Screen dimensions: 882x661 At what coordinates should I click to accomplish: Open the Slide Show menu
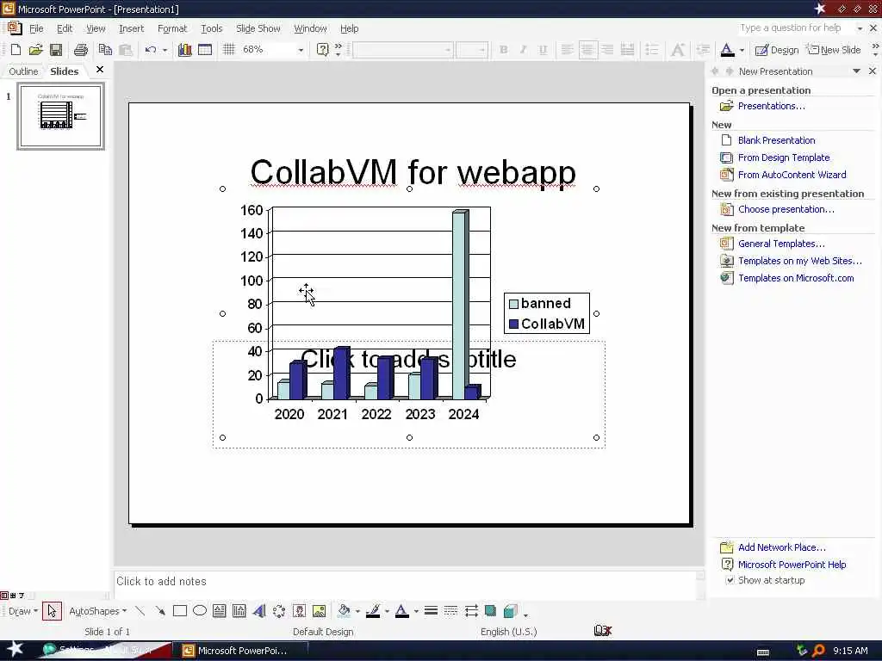[x=258, y=28]
